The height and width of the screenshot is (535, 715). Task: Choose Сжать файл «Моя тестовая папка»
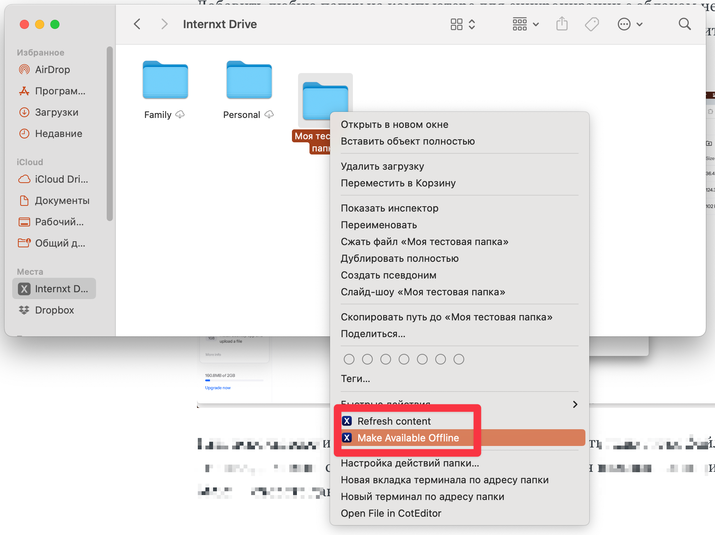pyautogui.click(x=459, y=242)
